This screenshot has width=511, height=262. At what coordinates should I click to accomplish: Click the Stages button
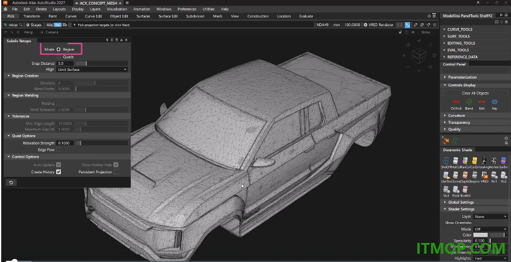(33, 24)
